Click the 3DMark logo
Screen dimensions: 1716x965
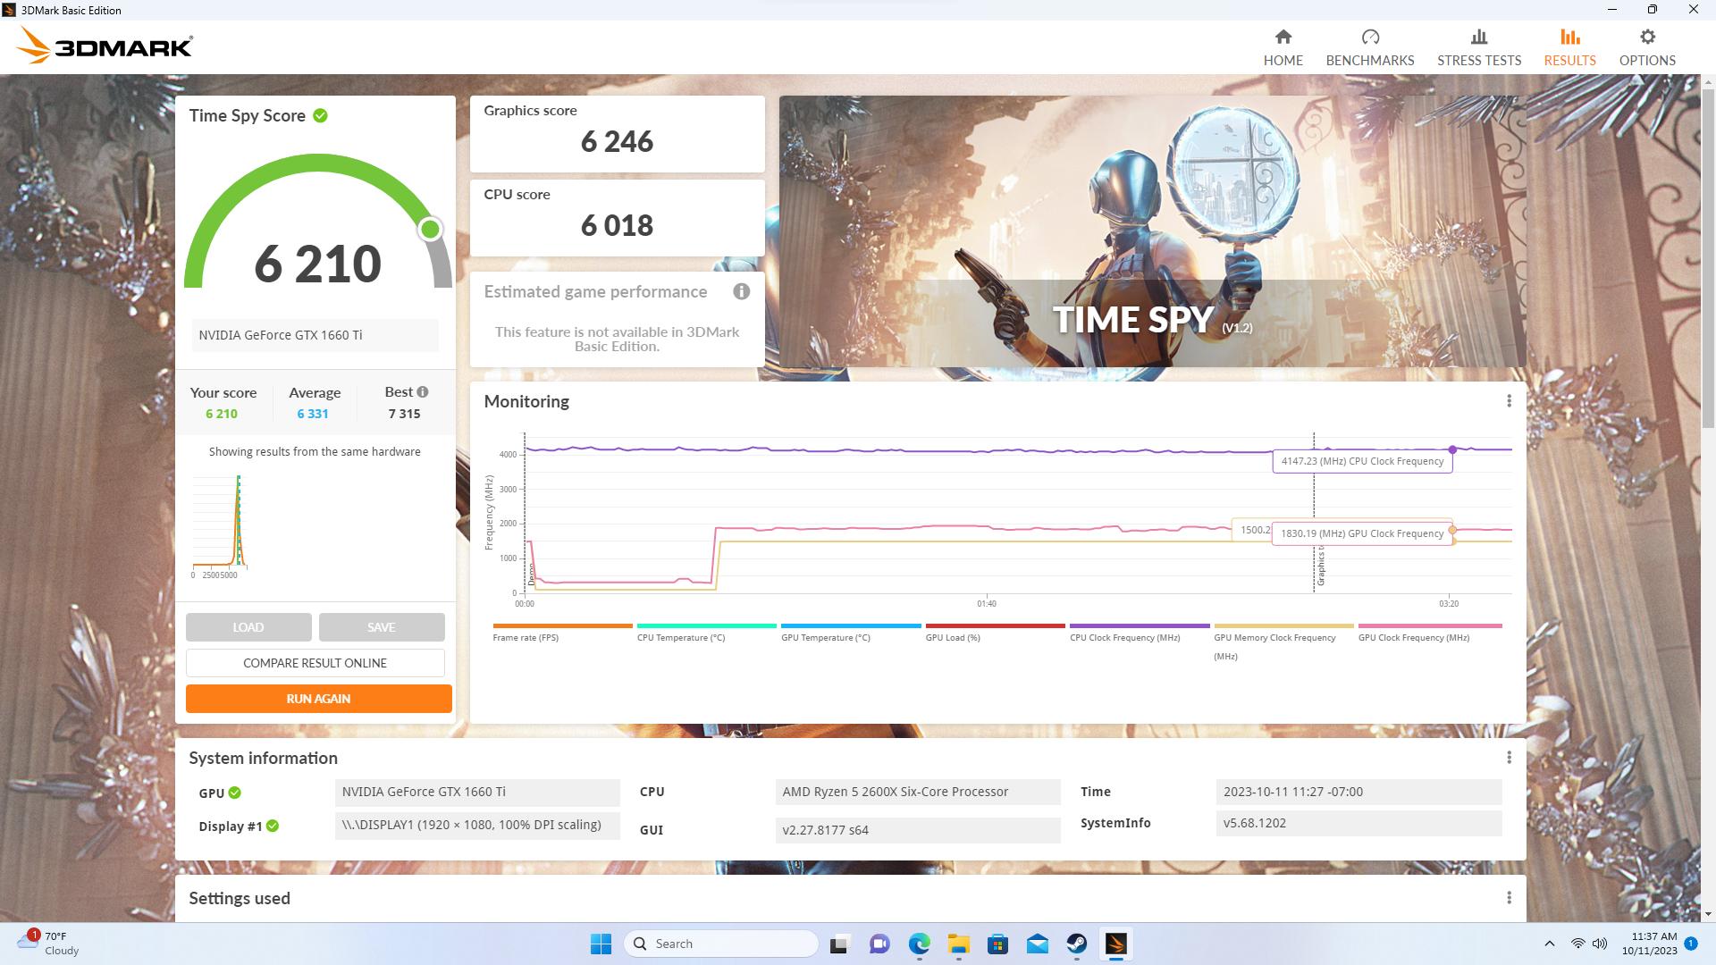(x=105, y=46)
